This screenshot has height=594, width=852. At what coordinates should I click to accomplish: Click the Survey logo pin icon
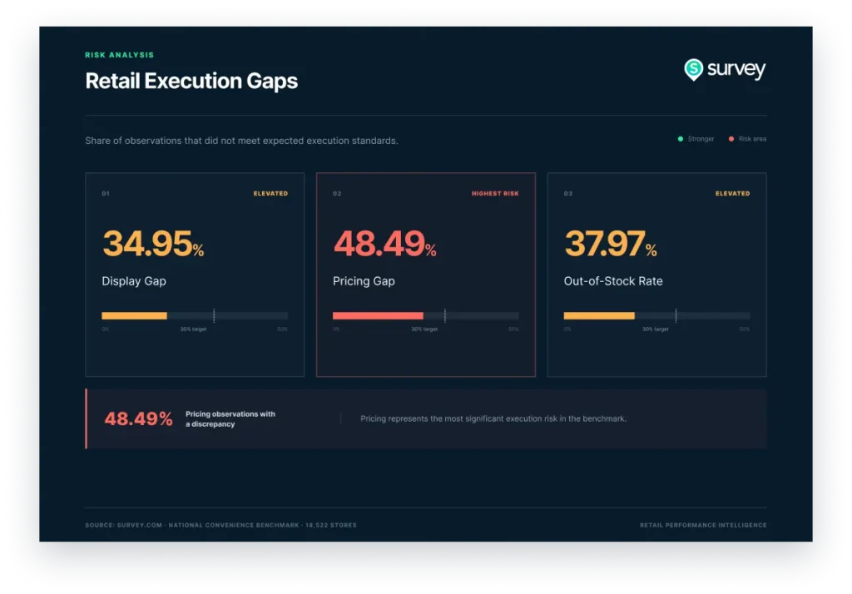693,70
